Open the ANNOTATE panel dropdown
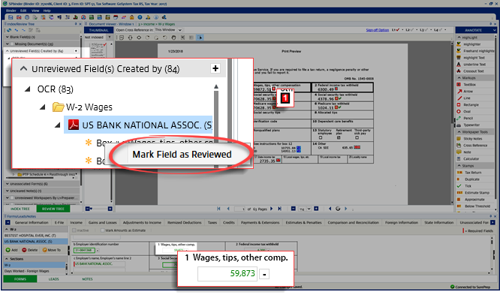Viewport: 500px width, 298px height. coord(495,30)
